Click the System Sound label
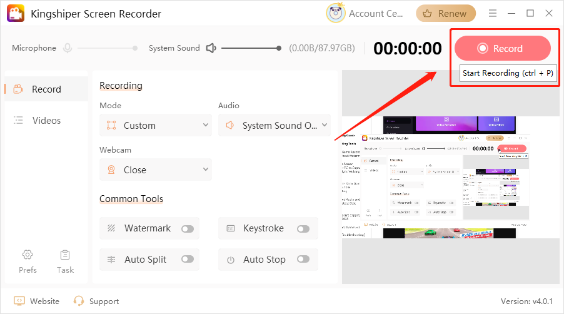564x314 pixels. [x=174, y=48]
